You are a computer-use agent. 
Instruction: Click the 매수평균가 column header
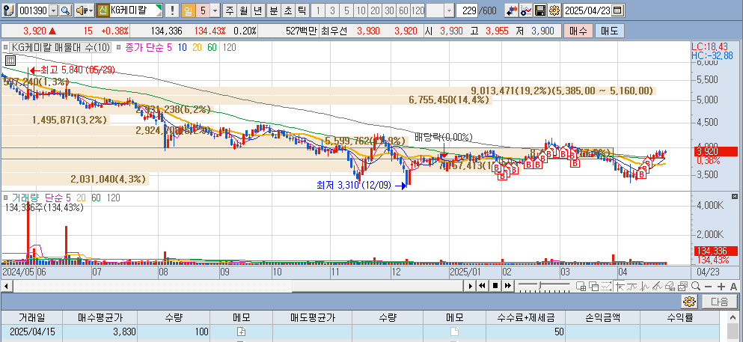(x=100, y=317)
